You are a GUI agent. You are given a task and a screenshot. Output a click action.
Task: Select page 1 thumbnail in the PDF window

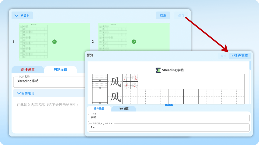click(54, 42)
